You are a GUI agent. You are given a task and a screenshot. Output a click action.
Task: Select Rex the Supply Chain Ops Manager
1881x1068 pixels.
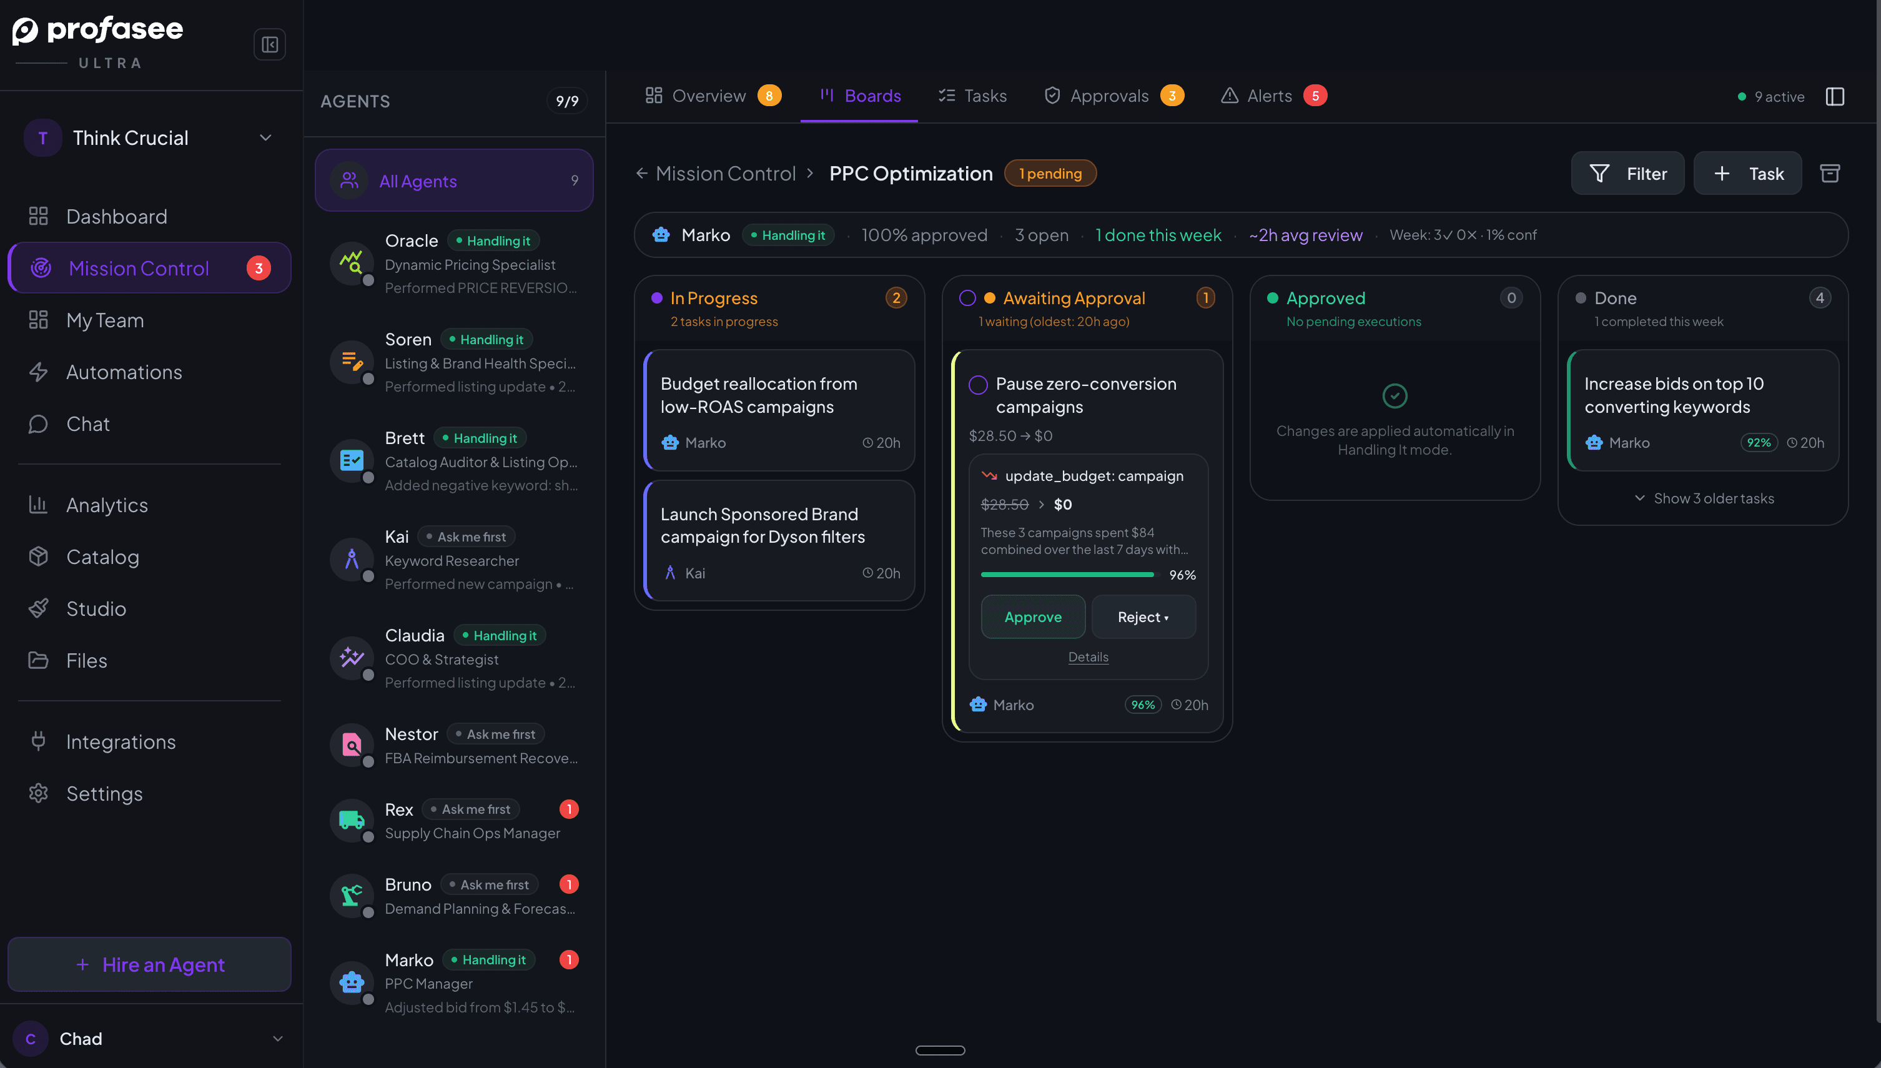pos(455,820)
